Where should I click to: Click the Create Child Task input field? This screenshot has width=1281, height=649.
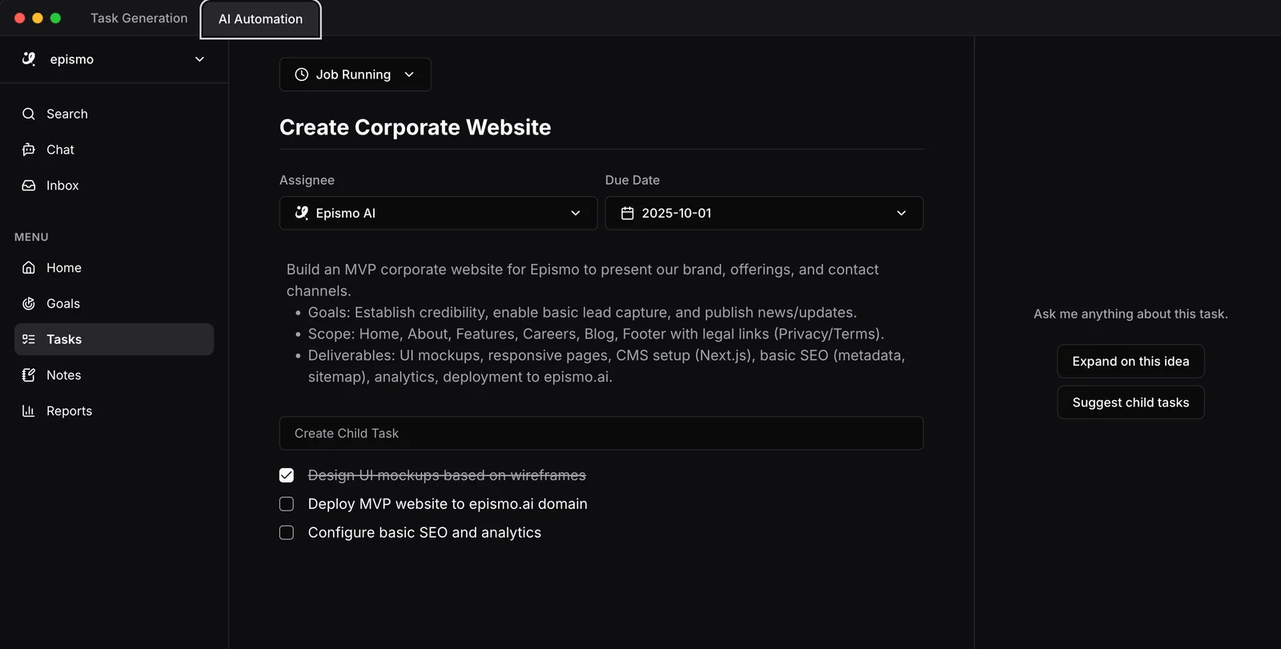pos(600,433)
